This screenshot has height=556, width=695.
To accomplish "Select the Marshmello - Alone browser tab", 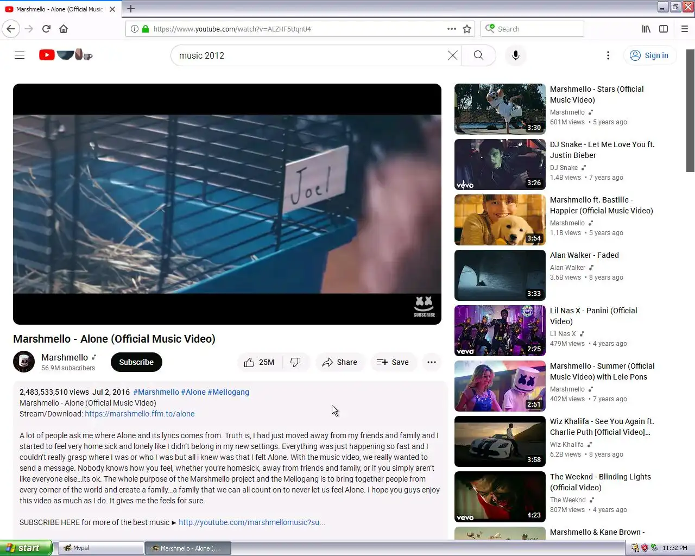I will click(61, 9).
